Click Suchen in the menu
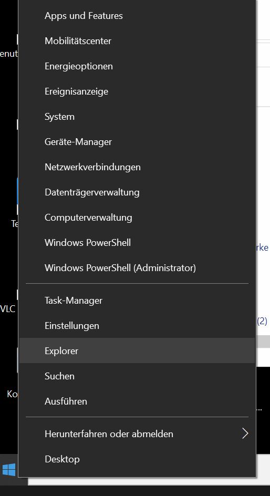 tap(137, 376)
